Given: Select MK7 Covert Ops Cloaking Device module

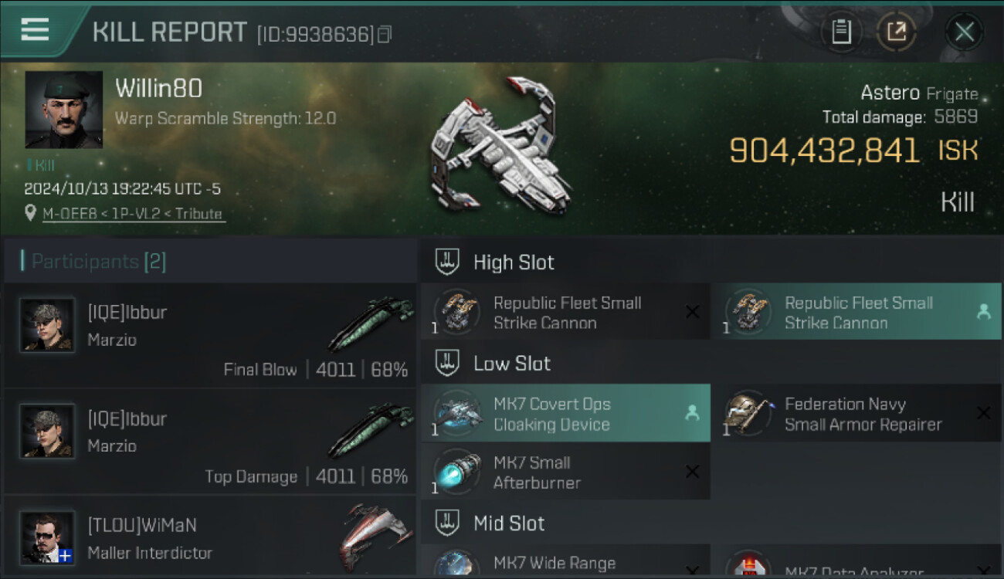Looking at the screenshot, I should 565,413.
